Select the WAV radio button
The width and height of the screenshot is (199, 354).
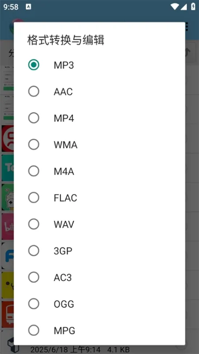coord(34,224)
